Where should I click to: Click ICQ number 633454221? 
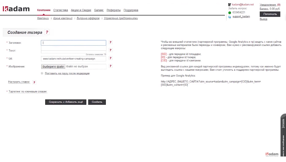point(239,12)
